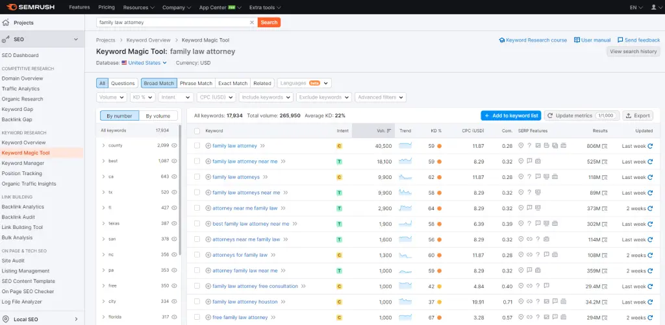The width and height of the screenshot is (665, 325).
Task: Open the Advanced filters dropdown
Action: [381, 97]
